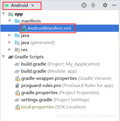Expand the java folder arrow
Image resolution: width=120 pixels, height=121 pixels.
(x=9, y=35)
